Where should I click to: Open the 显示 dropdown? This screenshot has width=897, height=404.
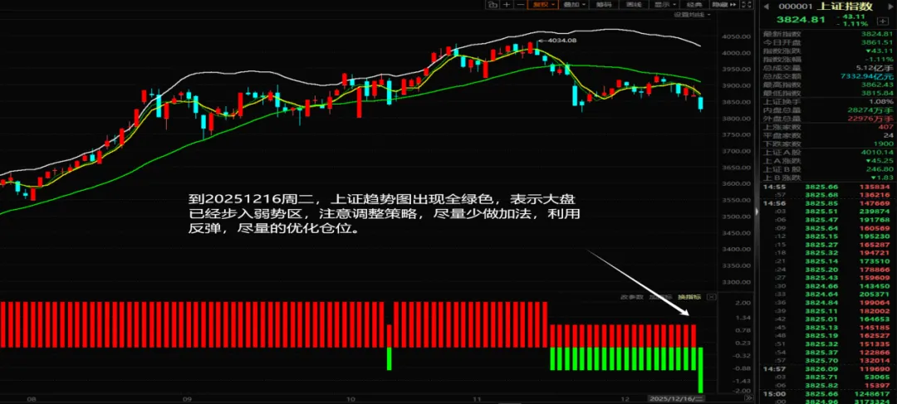[664, 5]
